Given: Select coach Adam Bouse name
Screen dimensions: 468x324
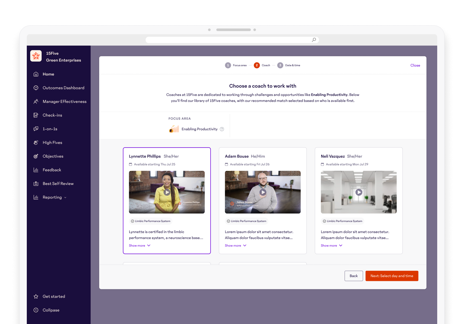Looking at the screenshot, I should point(237,156).
